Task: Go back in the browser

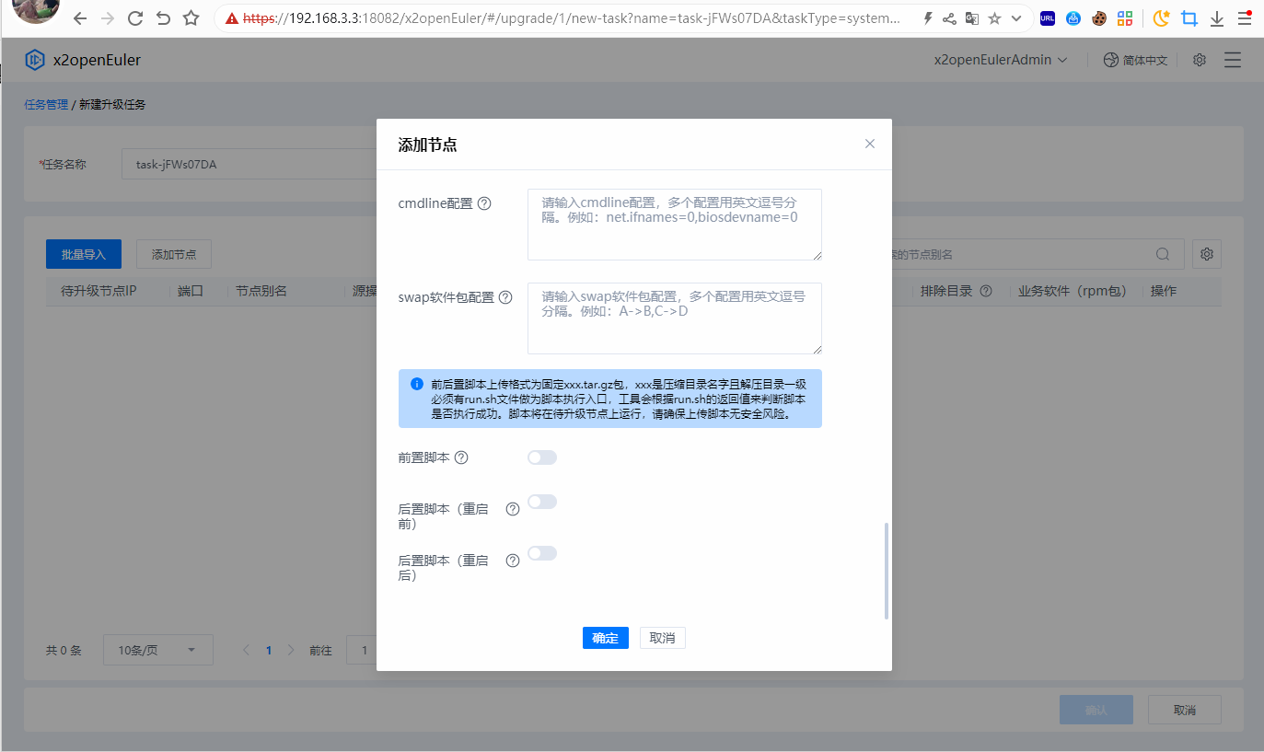Action: point(80,18)
